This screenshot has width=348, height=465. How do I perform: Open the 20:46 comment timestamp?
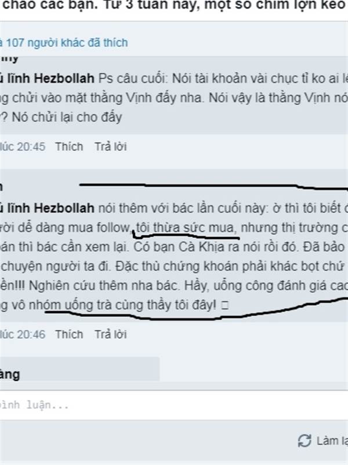point(23,335)
